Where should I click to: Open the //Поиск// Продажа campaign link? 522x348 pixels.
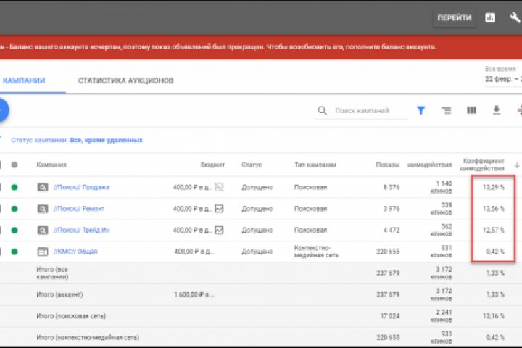tap(83, 187)
